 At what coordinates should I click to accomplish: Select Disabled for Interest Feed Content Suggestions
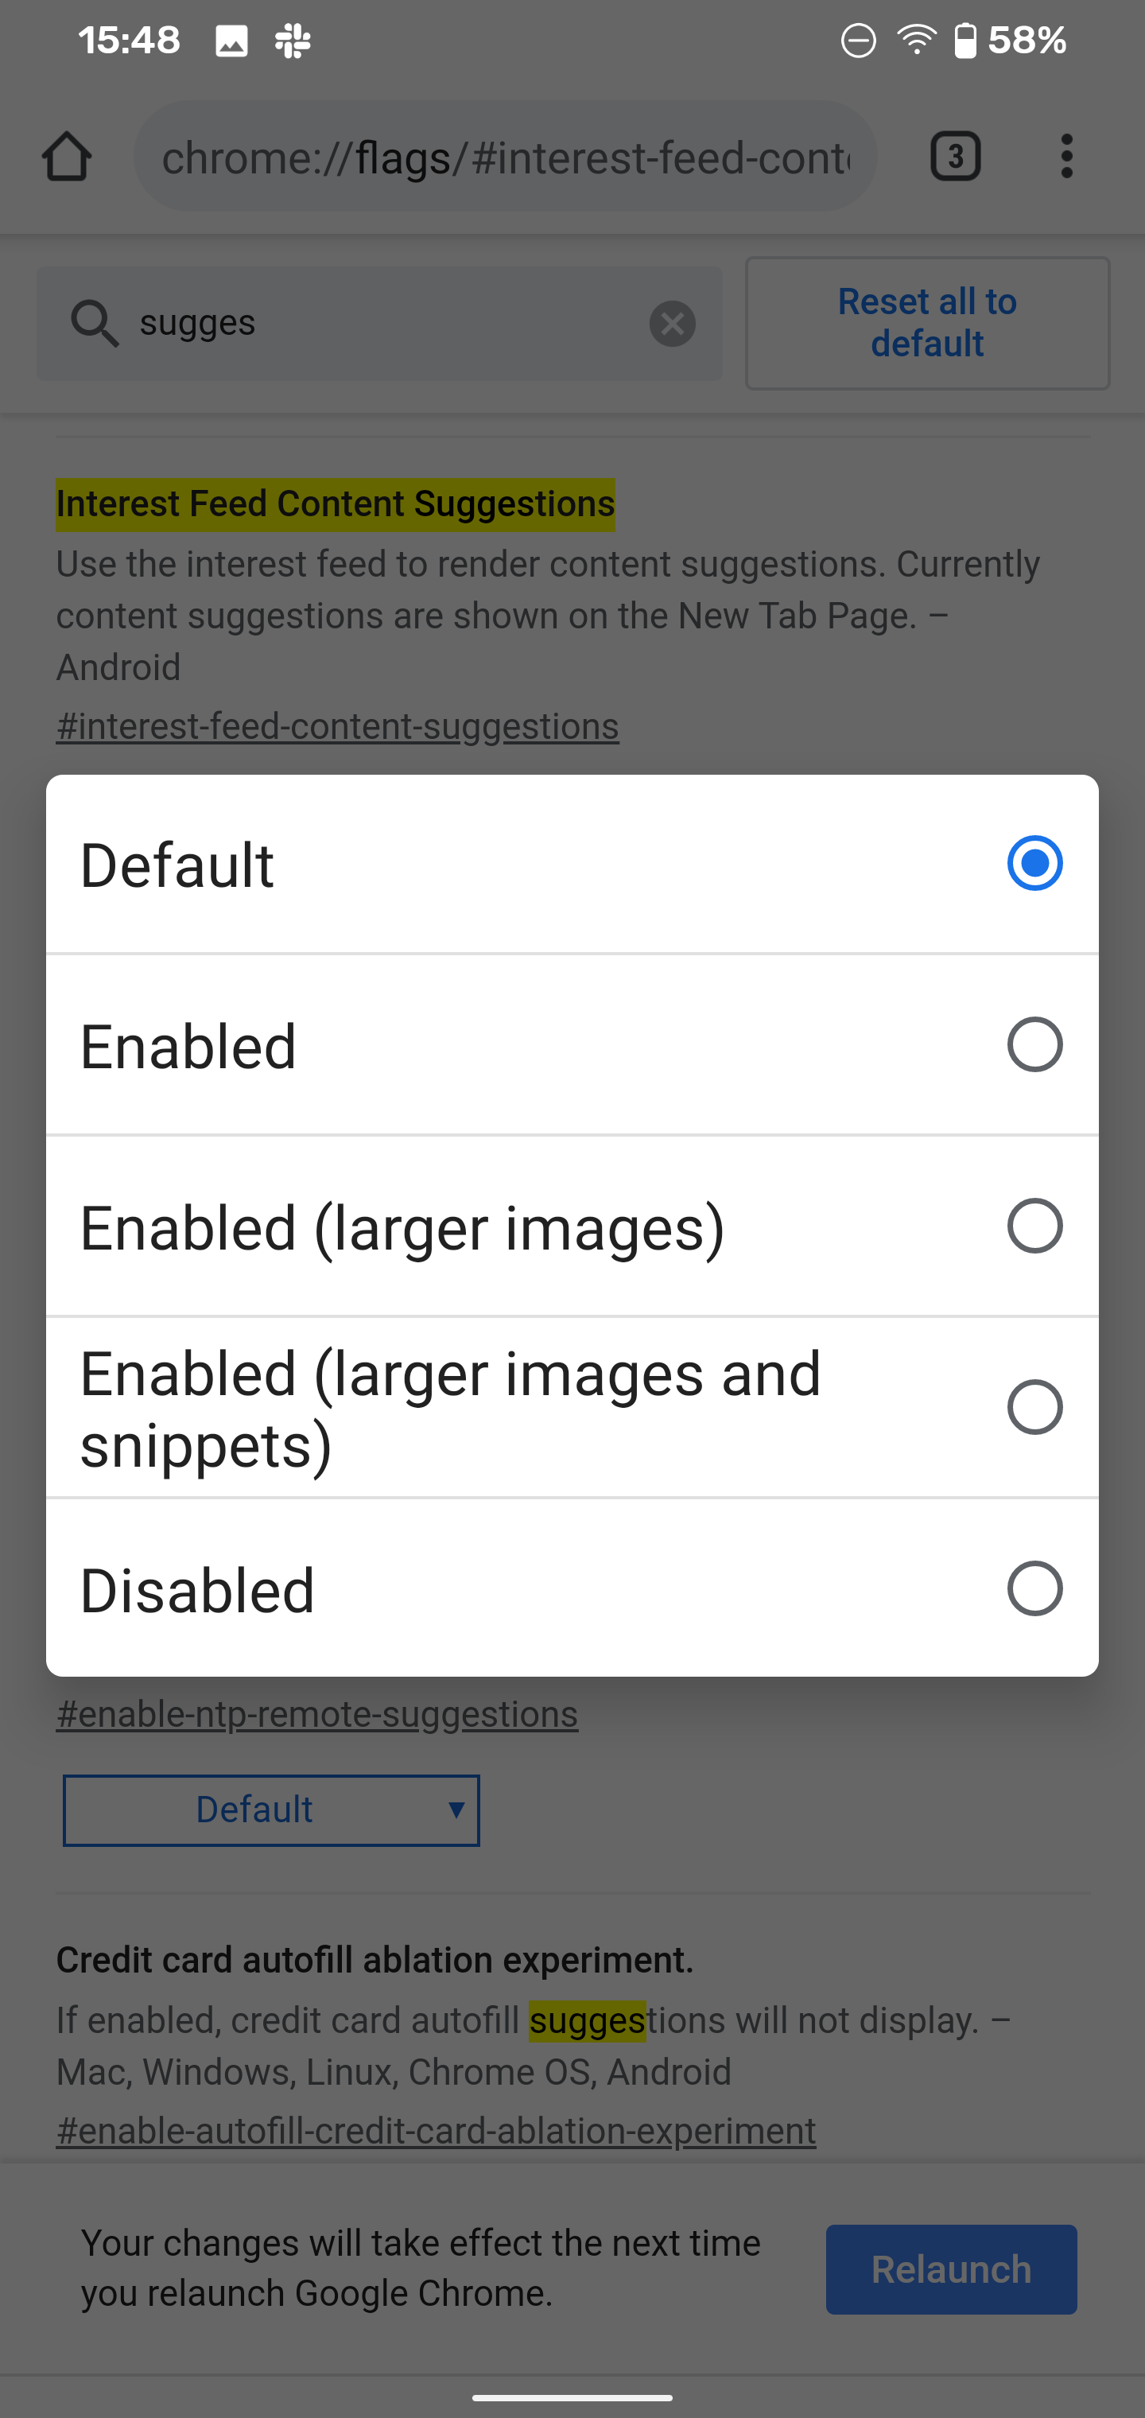[x=572, y=1588]
